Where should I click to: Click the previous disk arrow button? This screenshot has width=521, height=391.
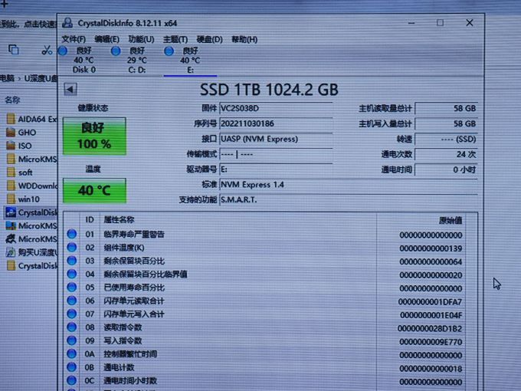point(70,89)
